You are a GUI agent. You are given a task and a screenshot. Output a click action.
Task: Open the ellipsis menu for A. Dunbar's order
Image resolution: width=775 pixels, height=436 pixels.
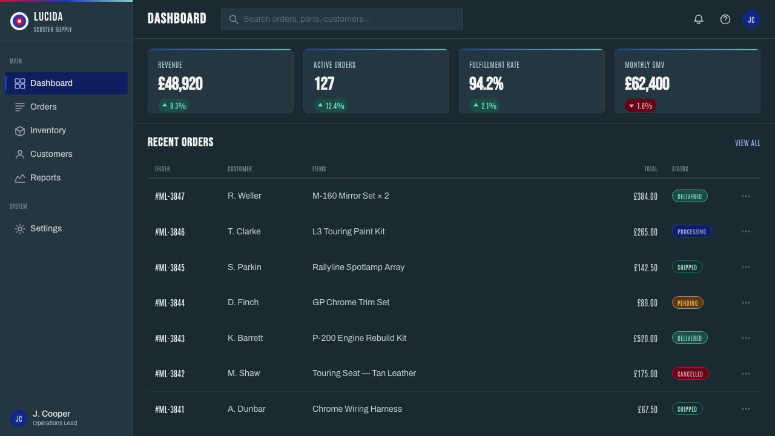746,409
